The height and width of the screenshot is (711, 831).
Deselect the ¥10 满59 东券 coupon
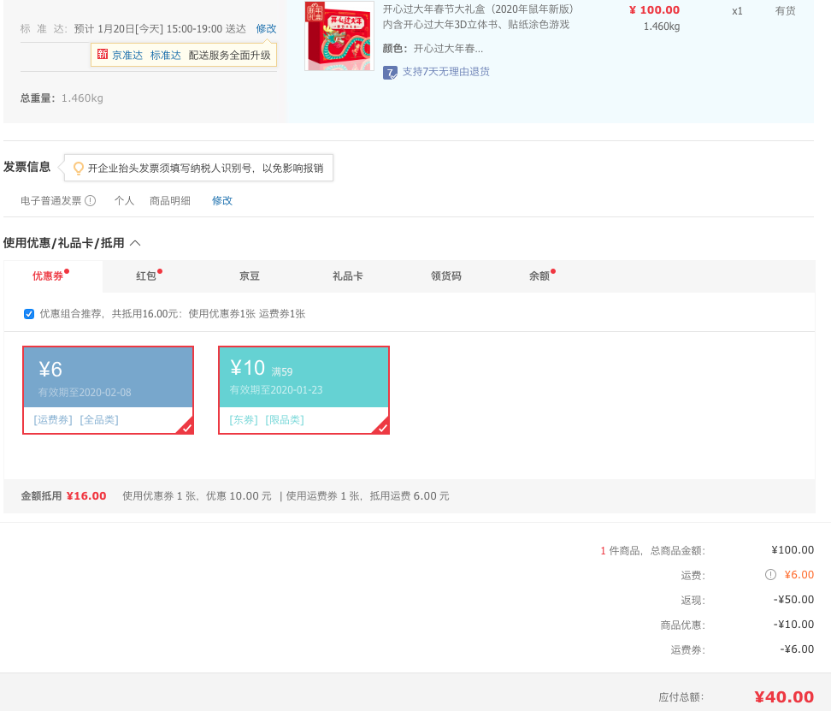304,390
